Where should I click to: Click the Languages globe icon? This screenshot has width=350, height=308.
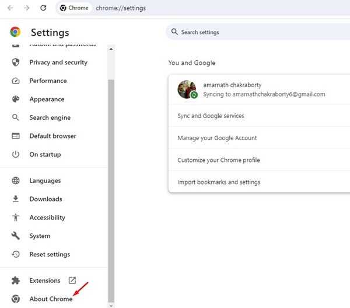[x=16, y=181]
